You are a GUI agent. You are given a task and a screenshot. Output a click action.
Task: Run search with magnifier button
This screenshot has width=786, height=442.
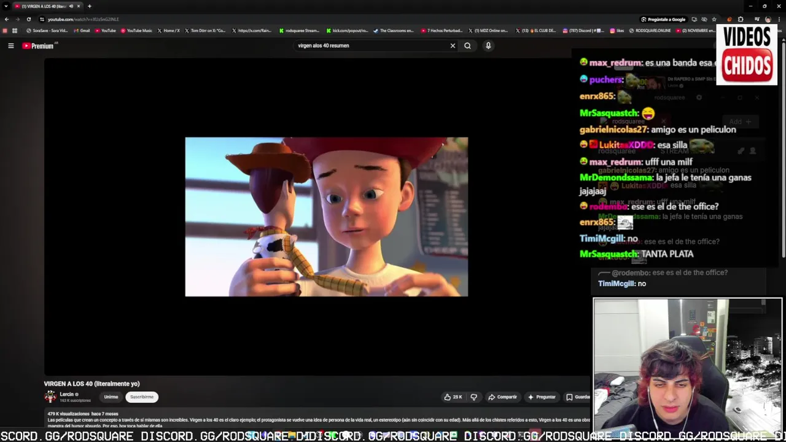click(467, 45)
